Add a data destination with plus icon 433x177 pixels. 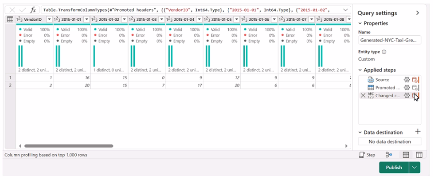click(418, 132)
